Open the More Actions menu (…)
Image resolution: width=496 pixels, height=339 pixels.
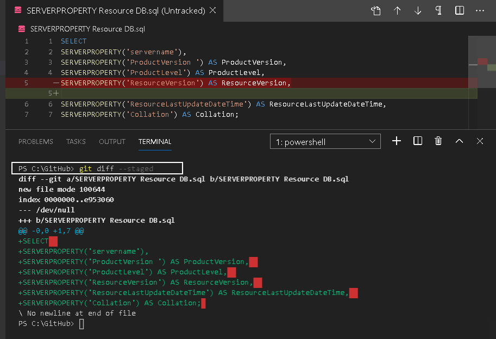coord(479,10)
